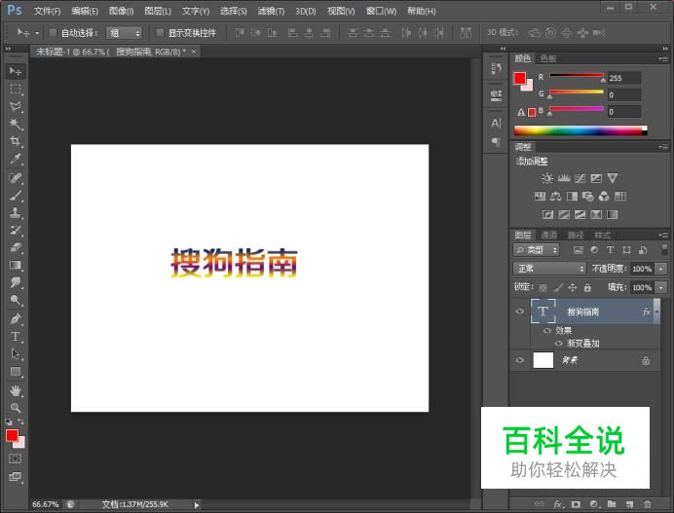Hide the 搜狗指南 text layer
Viewport: 674px width, 513px height.
pyautogui.click(x=520, y=311)
